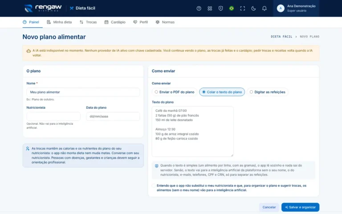The image size is (342, 214).
Task: Open the Normas tab
Action: pyautogui.click(x=165, y=22)
